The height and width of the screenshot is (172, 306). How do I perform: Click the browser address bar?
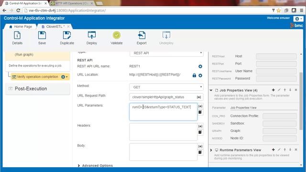point(146,11)
